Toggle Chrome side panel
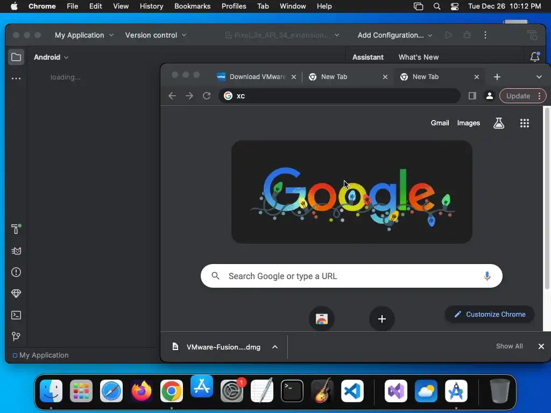 point(472,96)
